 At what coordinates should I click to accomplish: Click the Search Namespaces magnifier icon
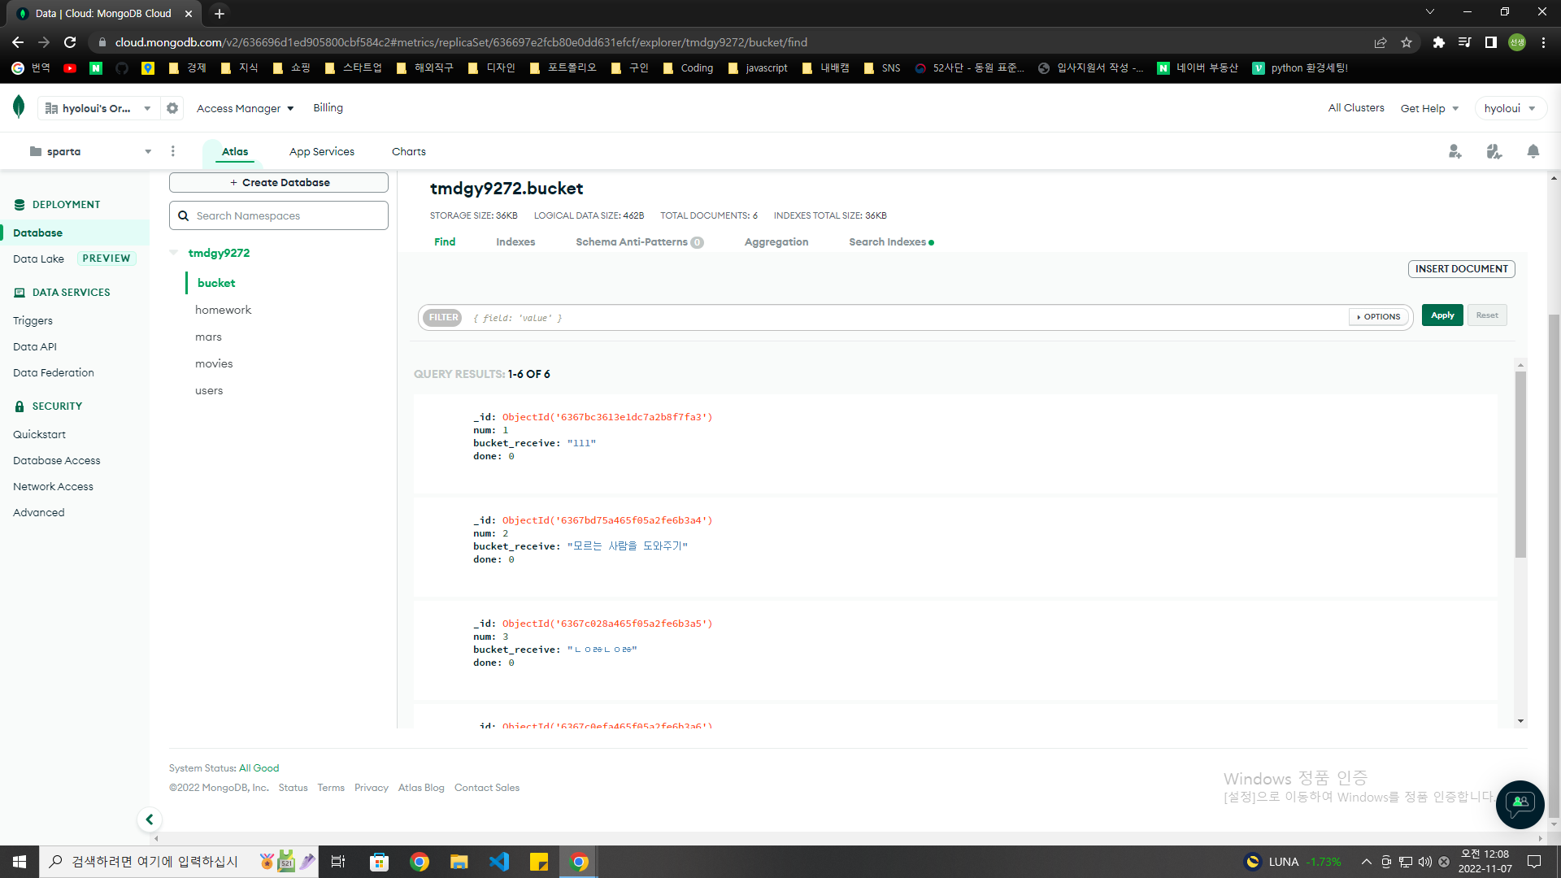pyautogui.click(x=184, y=215)
